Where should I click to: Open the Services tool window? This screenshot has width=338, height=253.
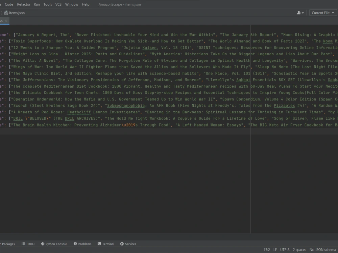128,244
